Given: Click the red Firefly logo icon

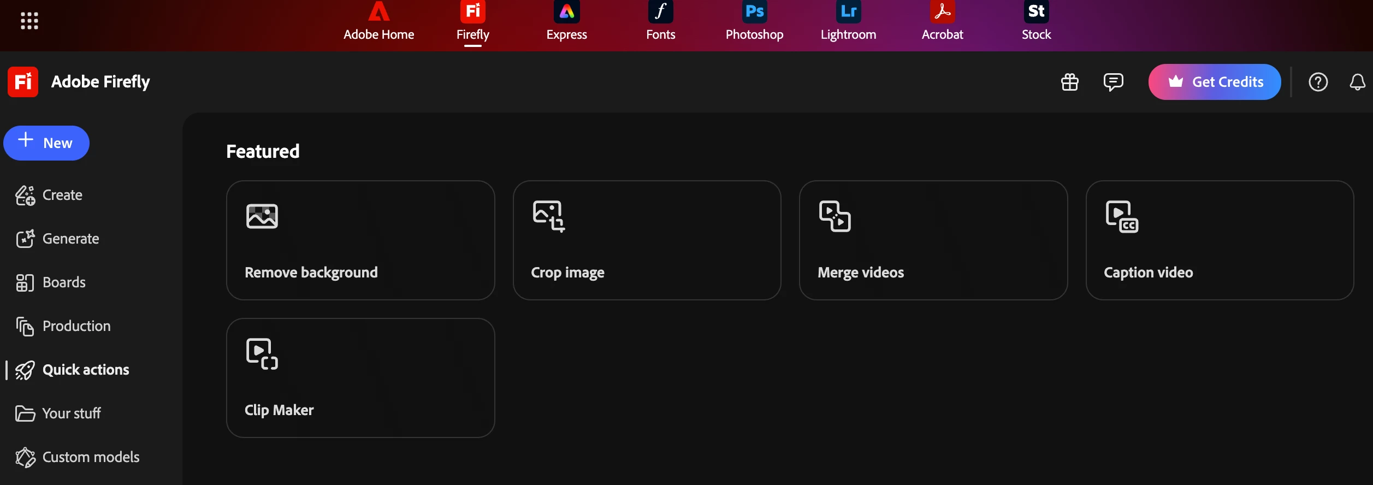Looking at the screenshot, I should [x=23, y=82].
